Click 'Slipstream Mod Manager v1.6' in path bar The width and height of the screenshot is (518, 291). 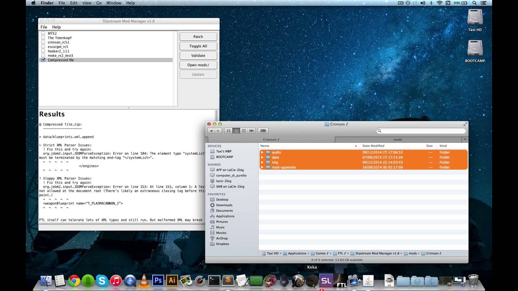pos(377,253)
